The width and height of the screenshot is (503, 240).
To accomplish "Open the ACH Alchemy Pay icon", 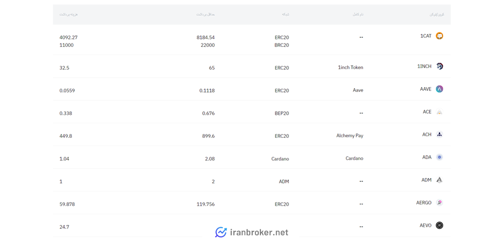I will tap(439, 135).
